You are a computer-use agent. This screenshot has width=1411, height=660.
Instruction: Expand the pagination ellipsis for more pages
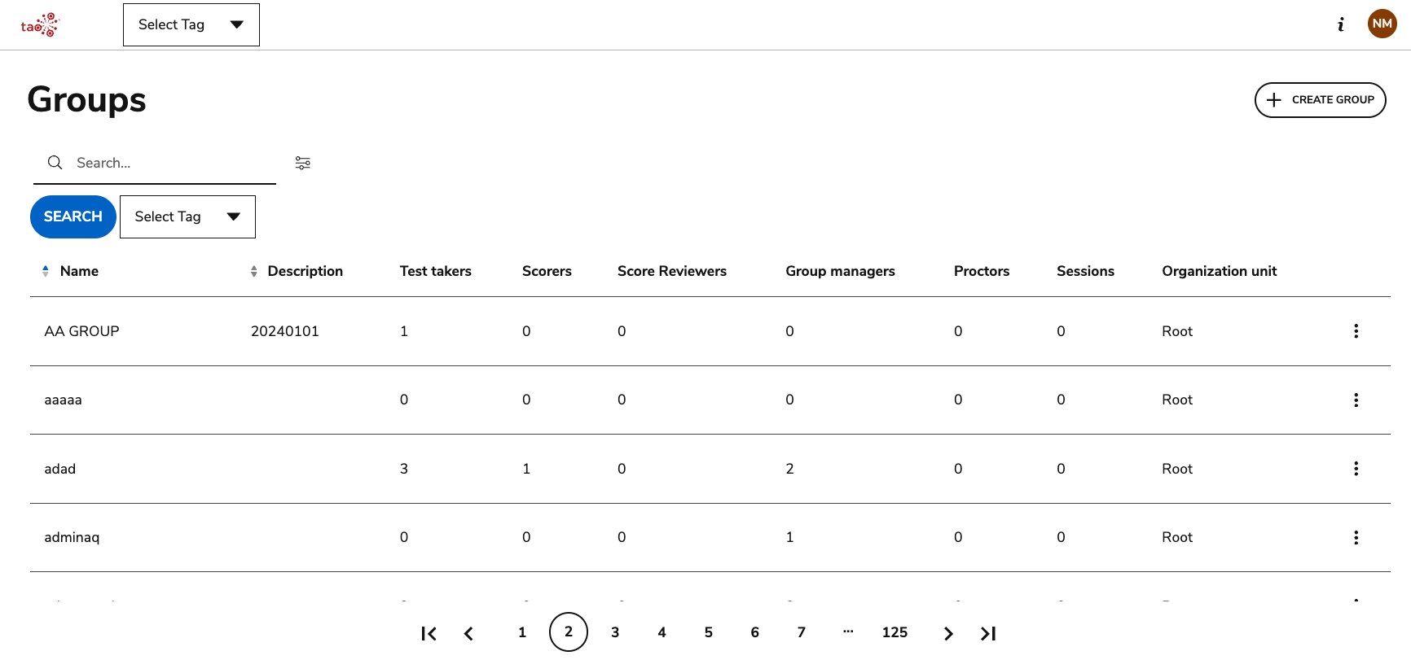[848, 632]
